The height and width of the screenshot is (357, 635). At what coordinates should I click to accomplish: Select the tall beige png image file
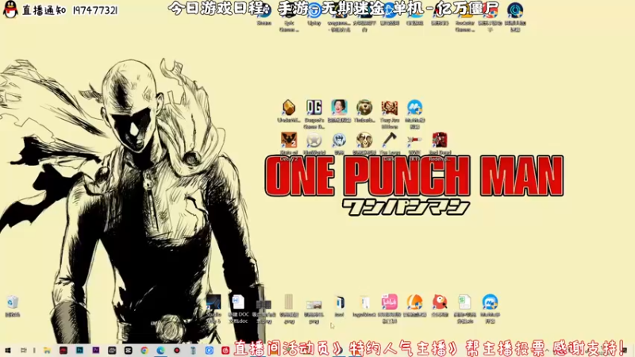coord(289,309)
